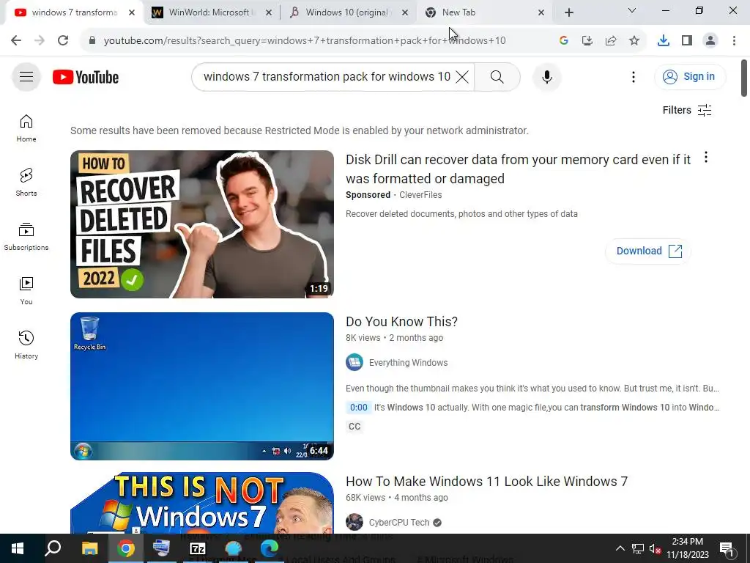Image resolution: width=750 pixels, height=563 pixels.
Task: Open History in the sidebar
Action: (26, 345)
